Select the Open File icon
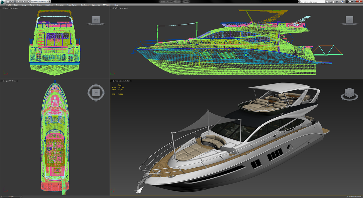 click(x=11, y=2)
